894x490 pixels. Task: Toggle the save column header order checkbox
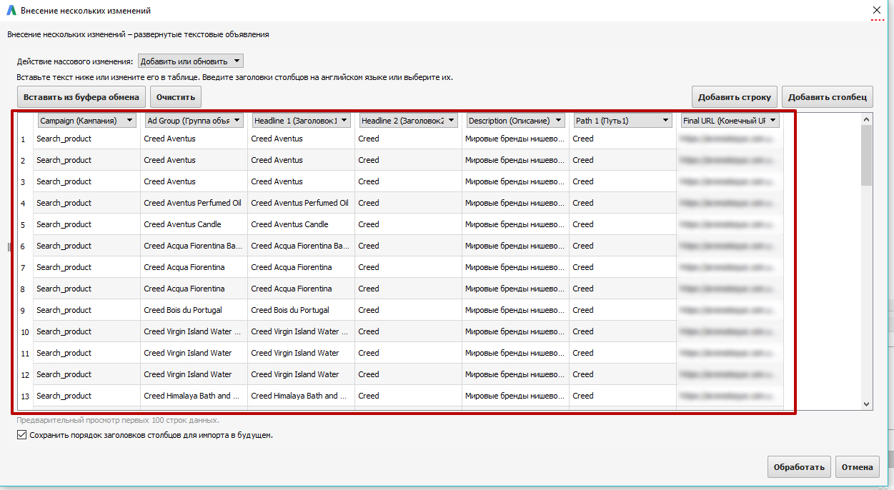coord(21,434)
